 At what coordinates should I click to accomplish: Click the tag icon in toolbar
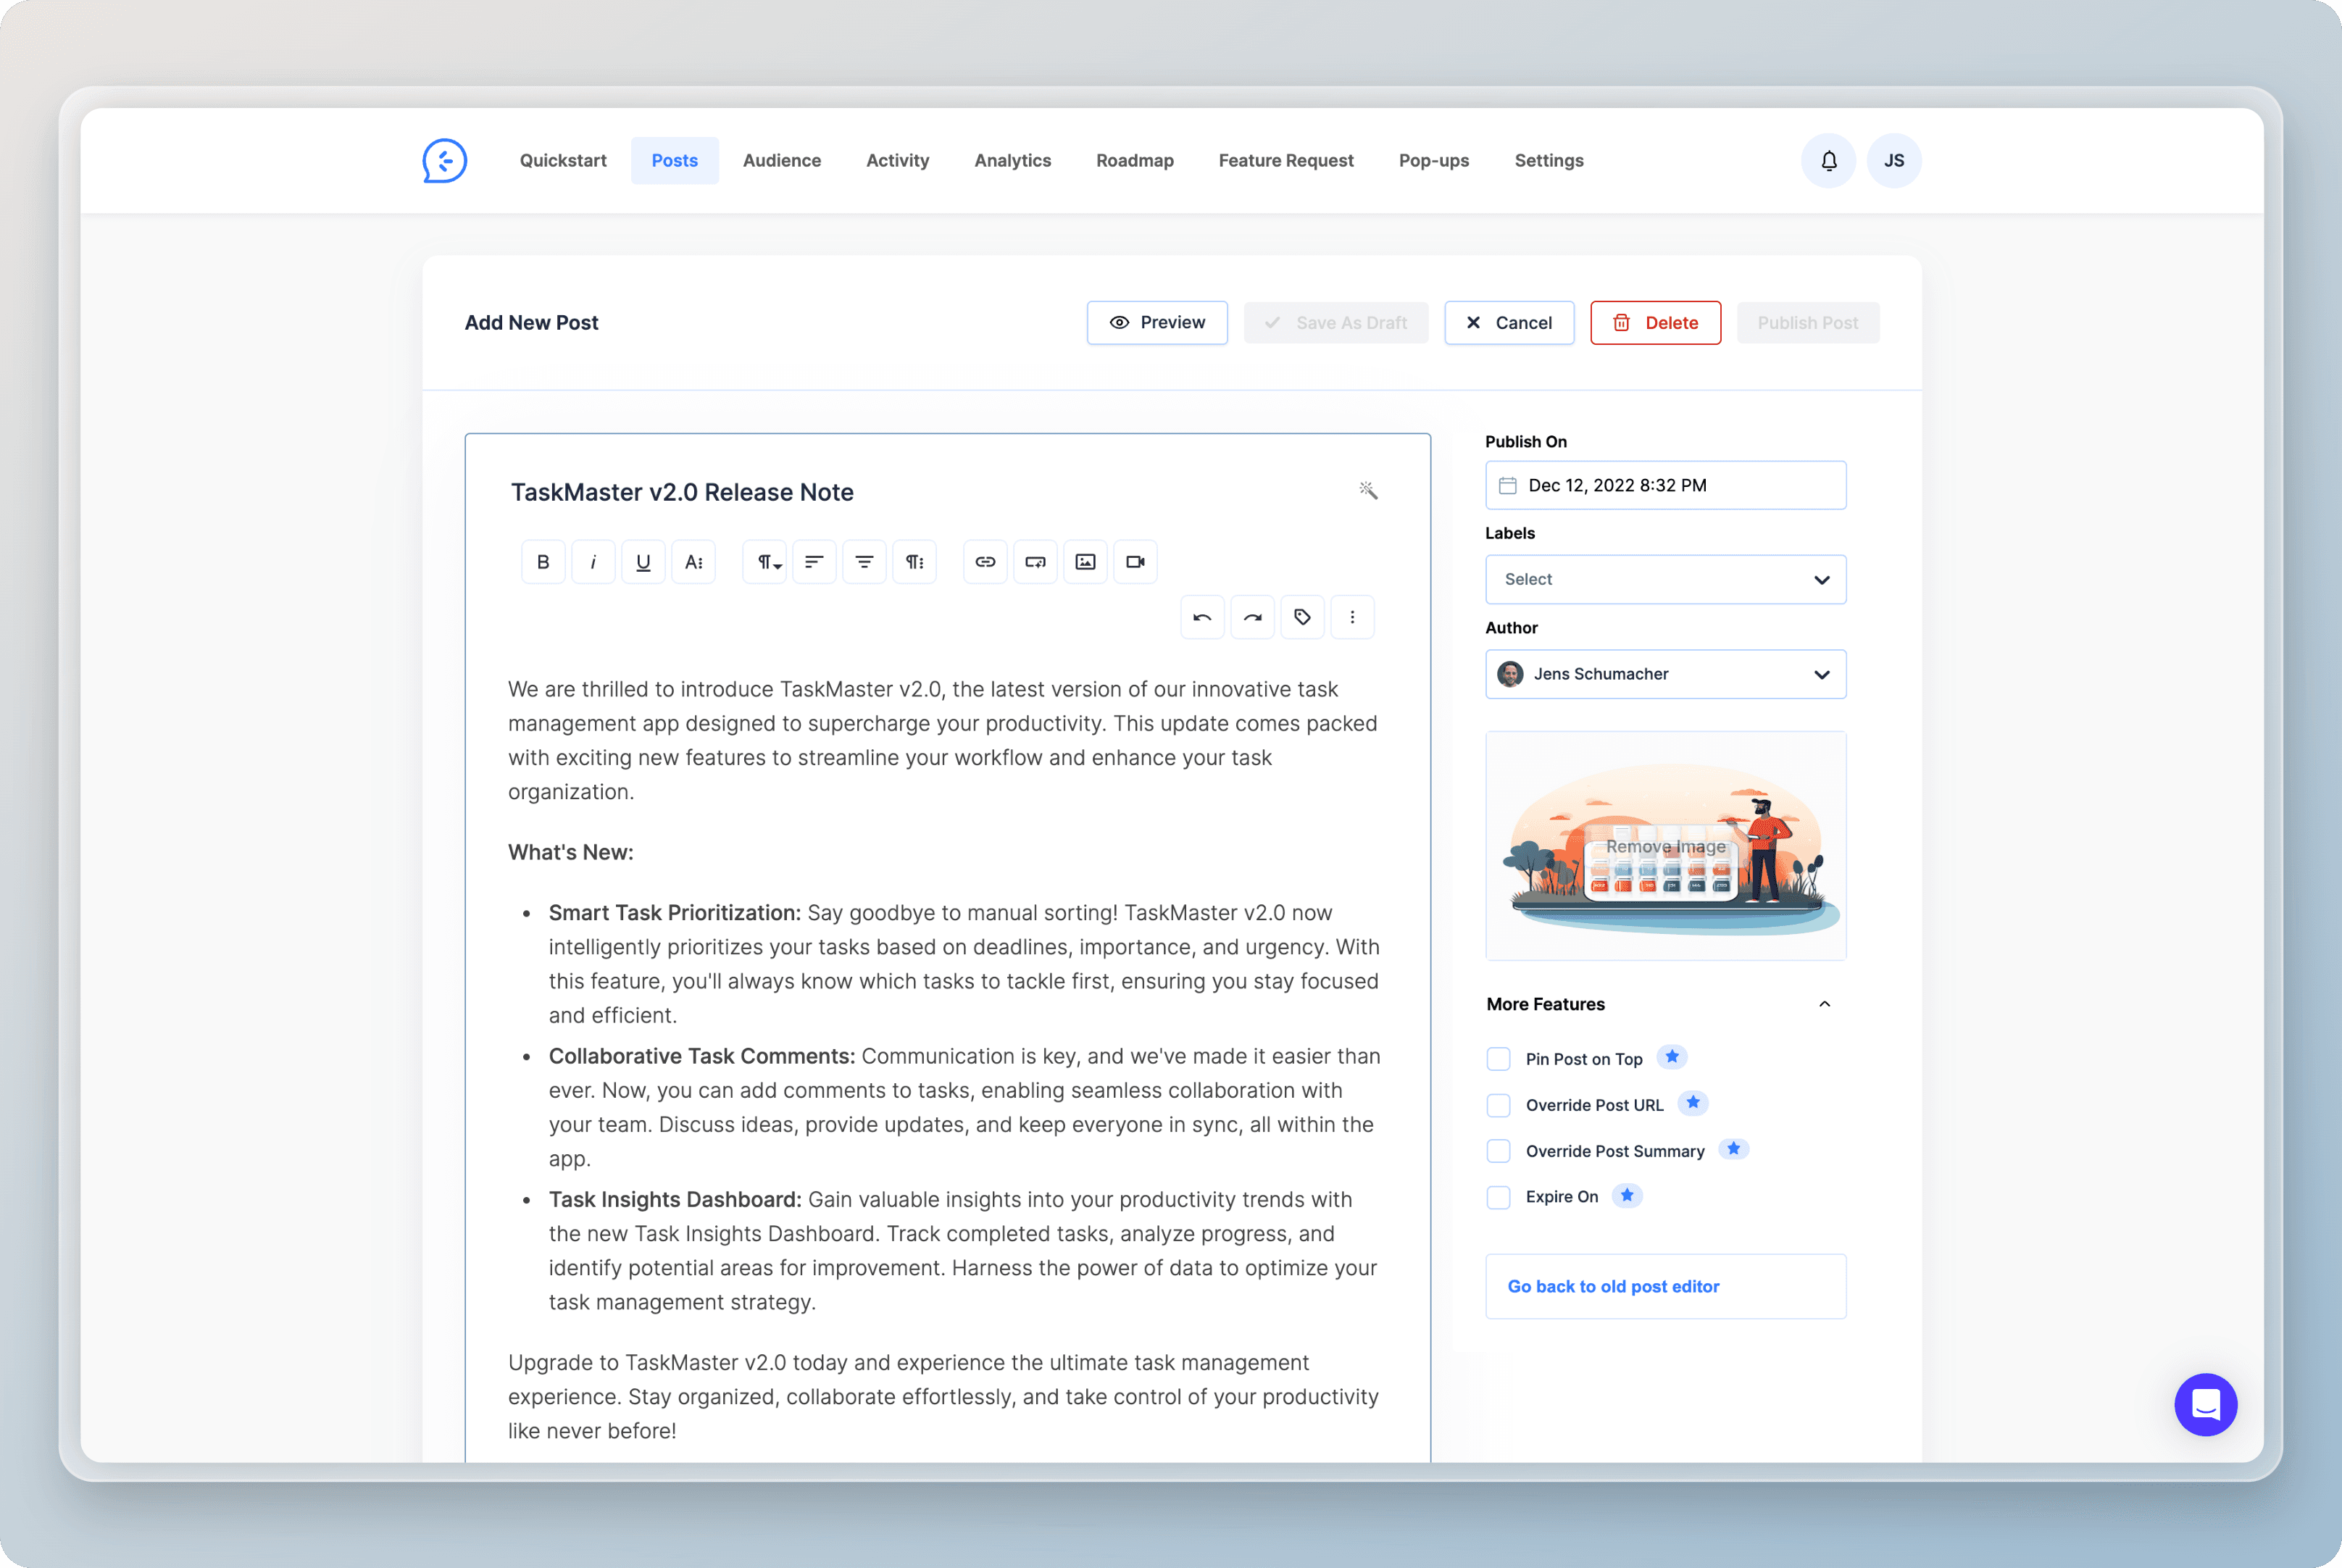[x=1302, y=617]
